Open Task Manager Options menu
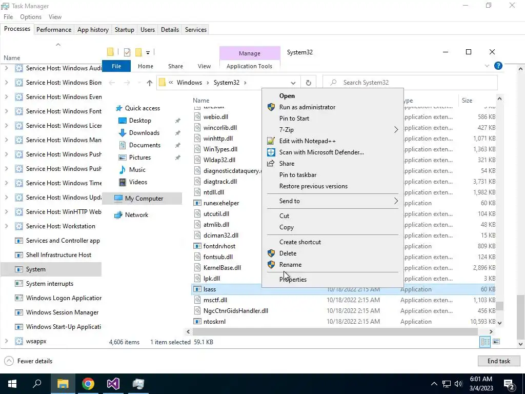Screen dimensions: 525x394 click(x=30, y=17)
